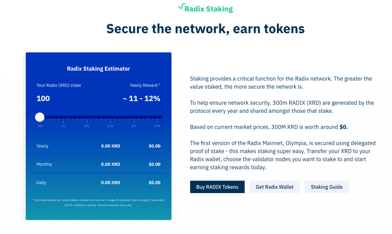
Task: Select the Daily reward row
Action: (x=98, y=182)
